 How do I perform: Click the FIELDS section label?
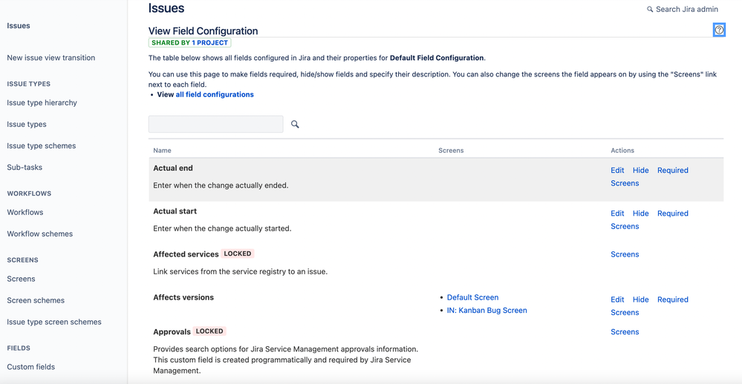(x=19, y=348)
